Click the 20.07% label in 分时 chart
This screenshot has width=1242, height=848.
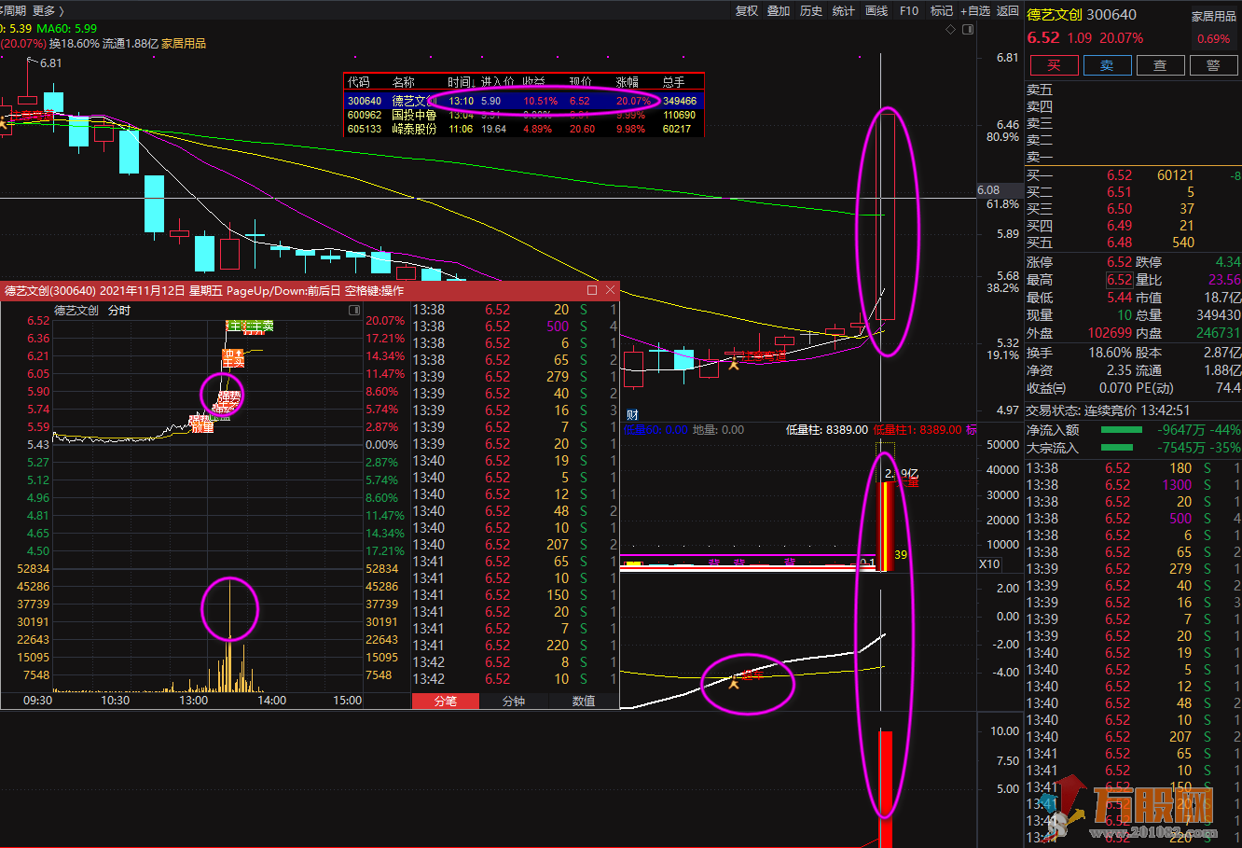(x=385, y=321)
